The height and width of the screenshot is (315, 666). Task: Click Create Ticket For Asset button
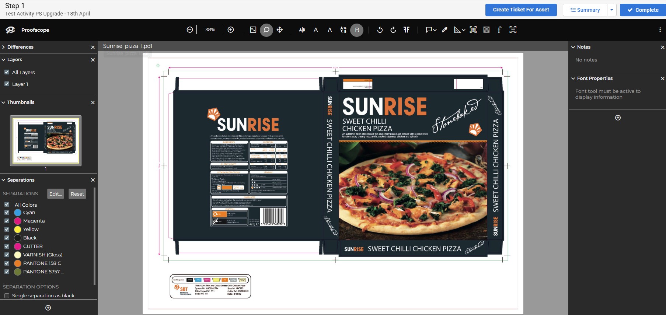tap(521, 10)
